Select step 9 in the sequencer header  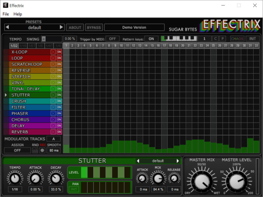[115, 46]
